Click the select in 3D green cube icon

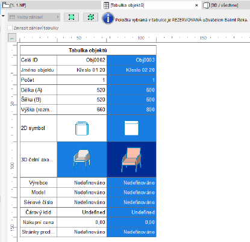click(91, 17)
